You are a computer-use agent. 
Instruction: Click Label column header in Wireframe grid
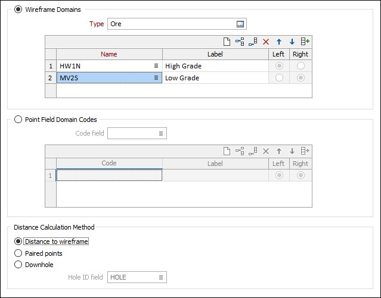point(215,54)
